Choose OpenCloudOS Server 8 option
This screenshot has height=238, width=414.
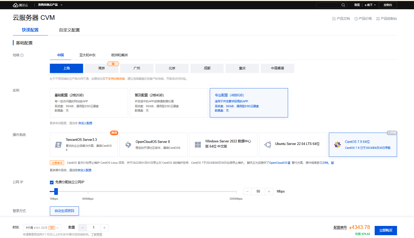(153, 145)
